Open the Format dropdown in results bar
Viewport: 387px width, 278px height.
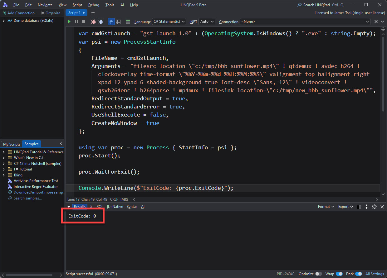pos(326,207)
